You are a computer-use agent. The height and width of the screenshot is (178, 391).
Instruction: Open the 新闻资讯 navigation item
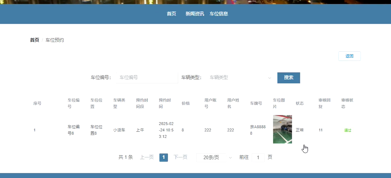(x=195, y=14)
